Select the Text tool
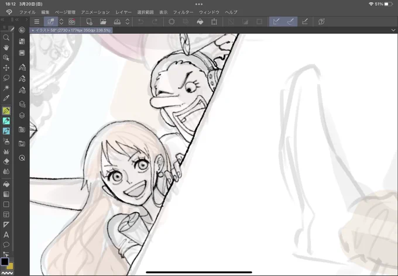The height and width of the screenshot is (276, 398). pyautogui.click(x=6, y=234)
